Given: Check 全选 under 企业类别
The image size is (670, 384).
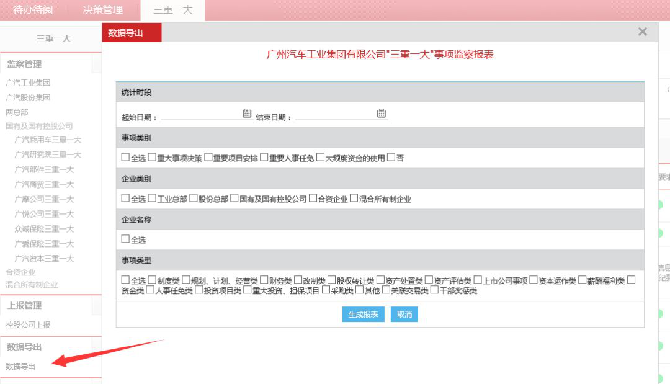Looking at the screenshot, I should tap(125, 198).
